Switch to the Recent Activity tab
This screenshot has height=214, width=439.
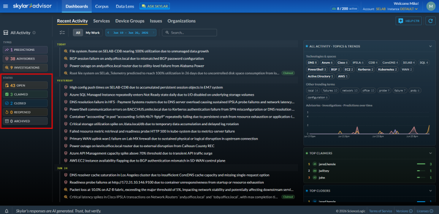coord(72,21)
